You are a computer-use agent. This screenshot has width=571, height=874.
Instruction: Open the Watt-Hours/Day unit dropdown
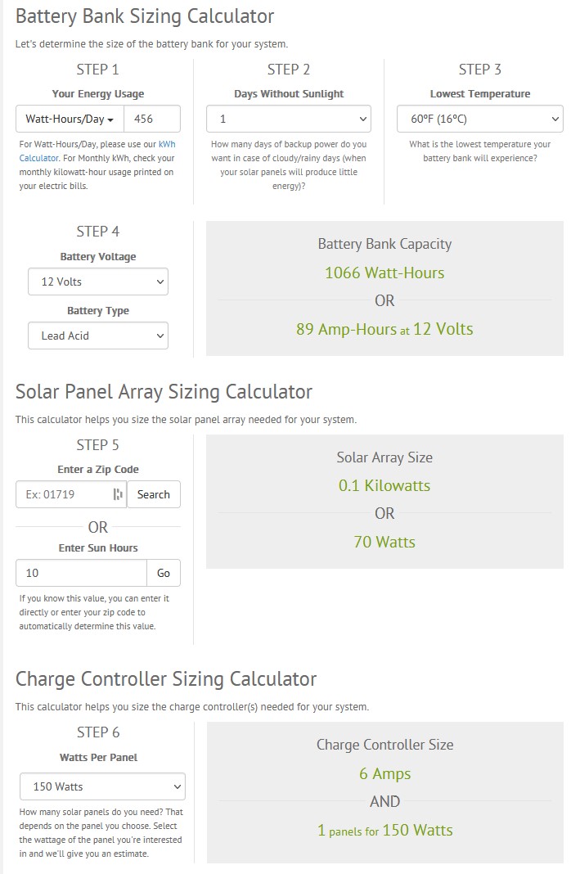(70, 119)
